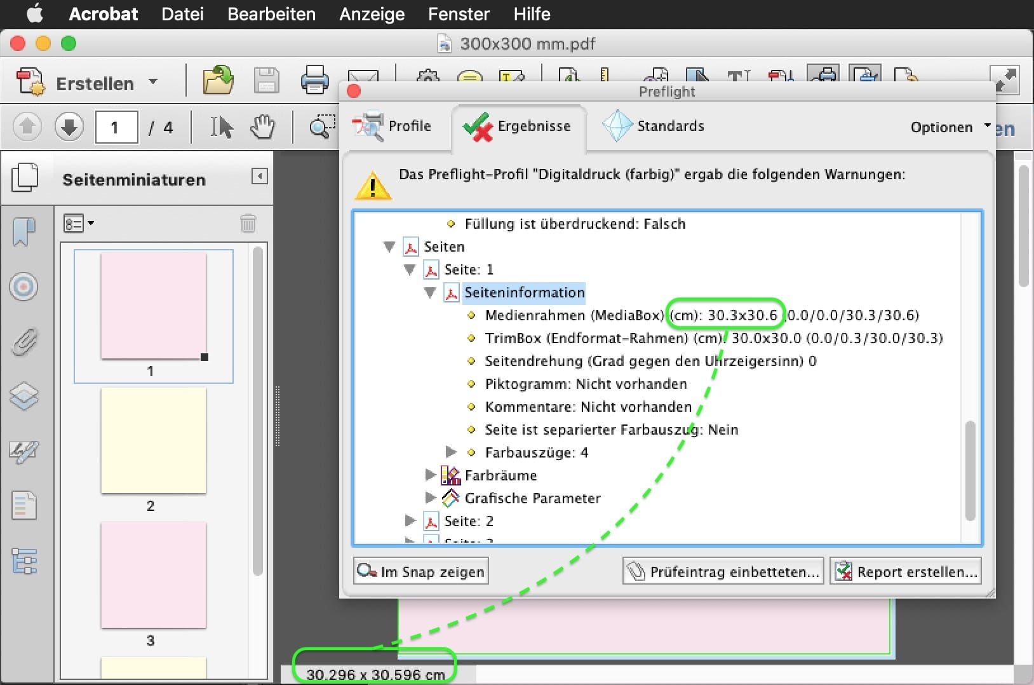Open the Apple menu

[35, 13]
